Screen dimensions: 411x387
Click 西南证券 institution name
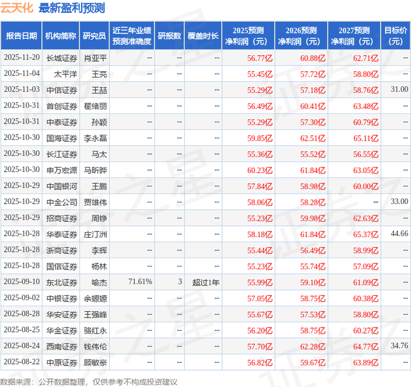click(x=62, y=346)
